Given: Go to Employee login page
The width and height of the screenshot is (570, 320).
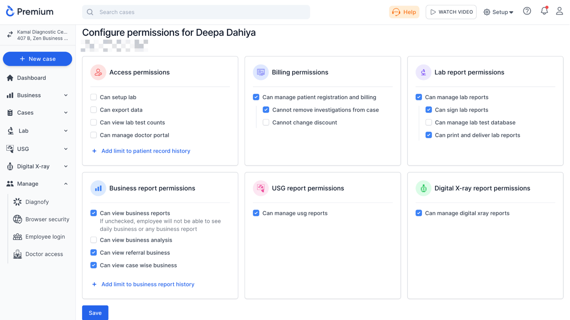Looking at the screenshot, I should [45, 237].
